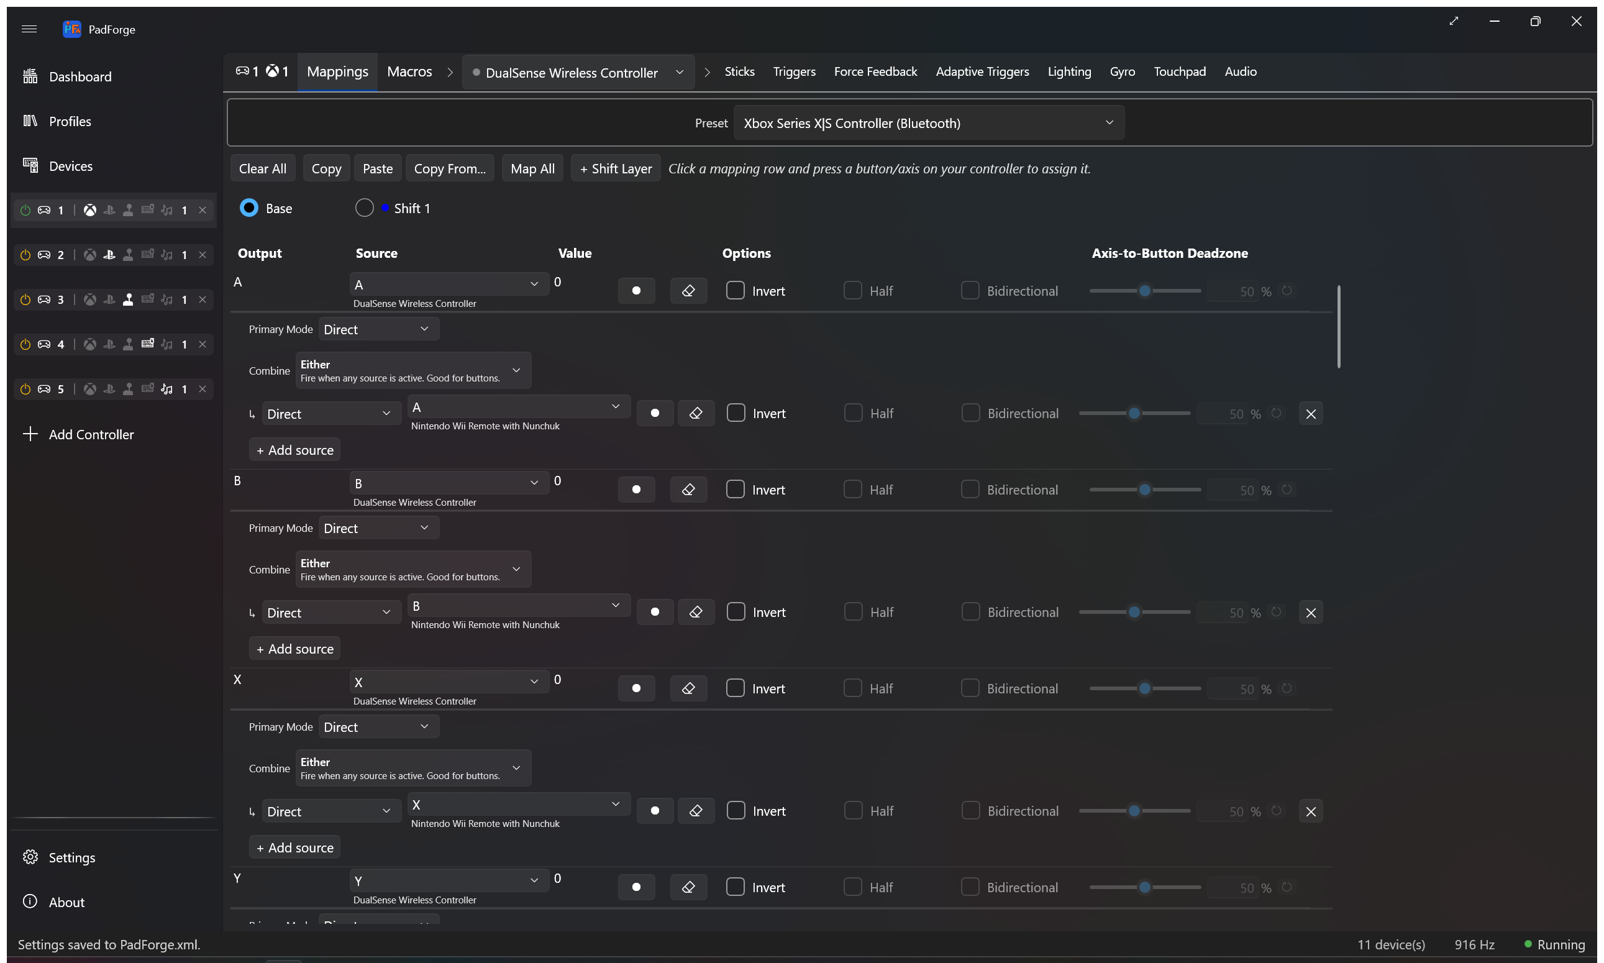Record input for output Y source
1604x963 pixels.
coord(637,887)
